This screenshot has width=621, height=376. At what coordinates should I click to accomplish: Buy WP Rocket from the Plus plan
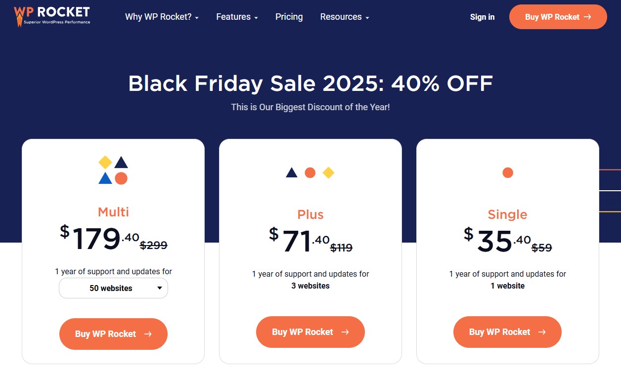tap(310, 332)
